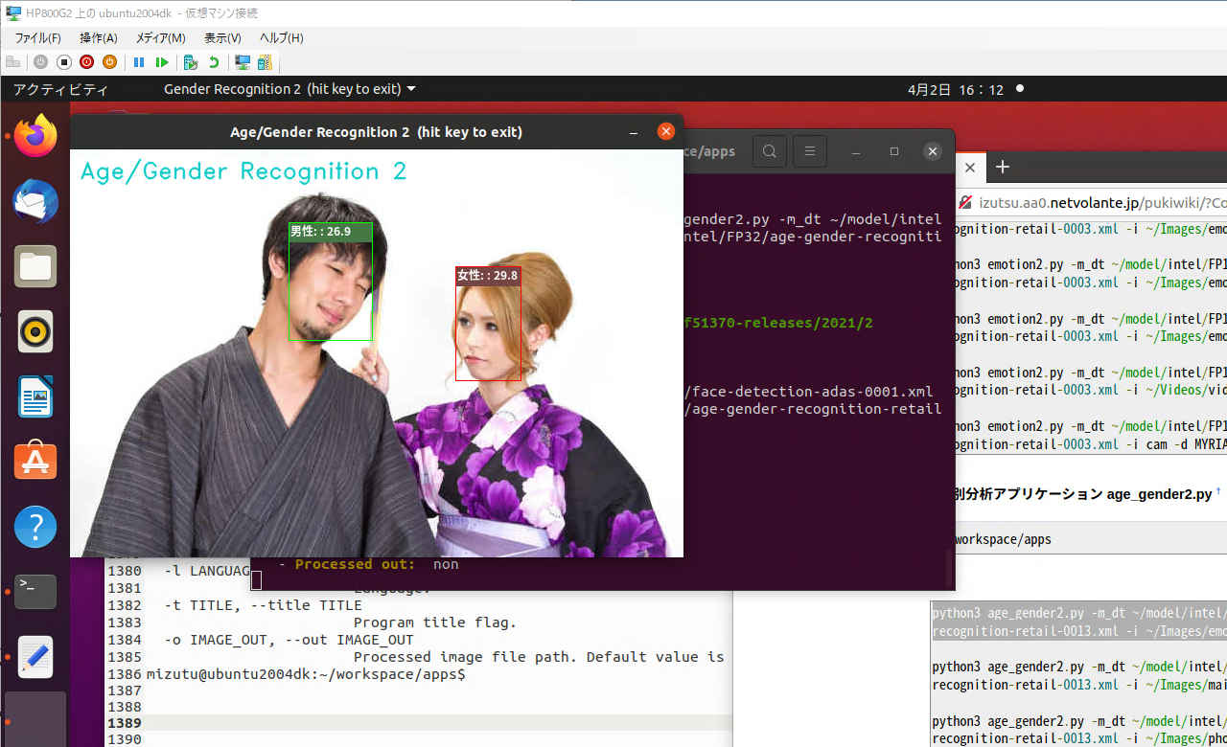1227x747 pixels.
Task: Open the 表示(V) menu
Action: tap(222, 37)
